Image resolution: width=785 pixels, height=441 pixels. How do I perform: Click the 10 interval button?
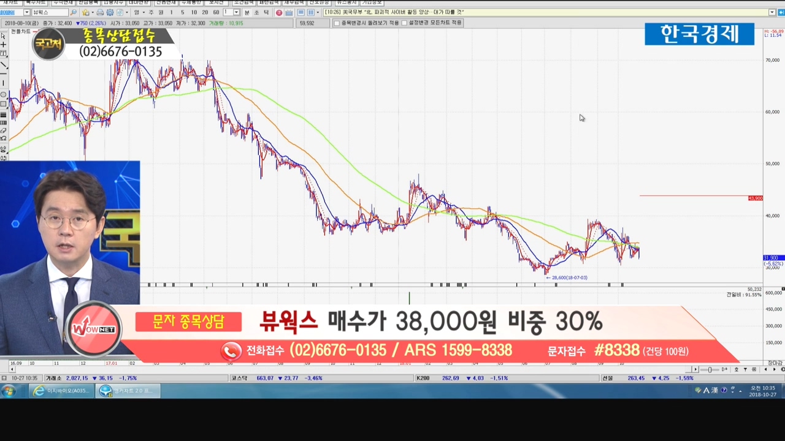[x=194, y=12]
